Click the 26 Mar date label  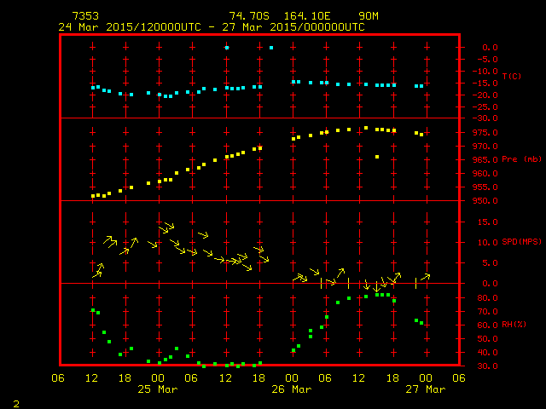click(x=292, y=389)
